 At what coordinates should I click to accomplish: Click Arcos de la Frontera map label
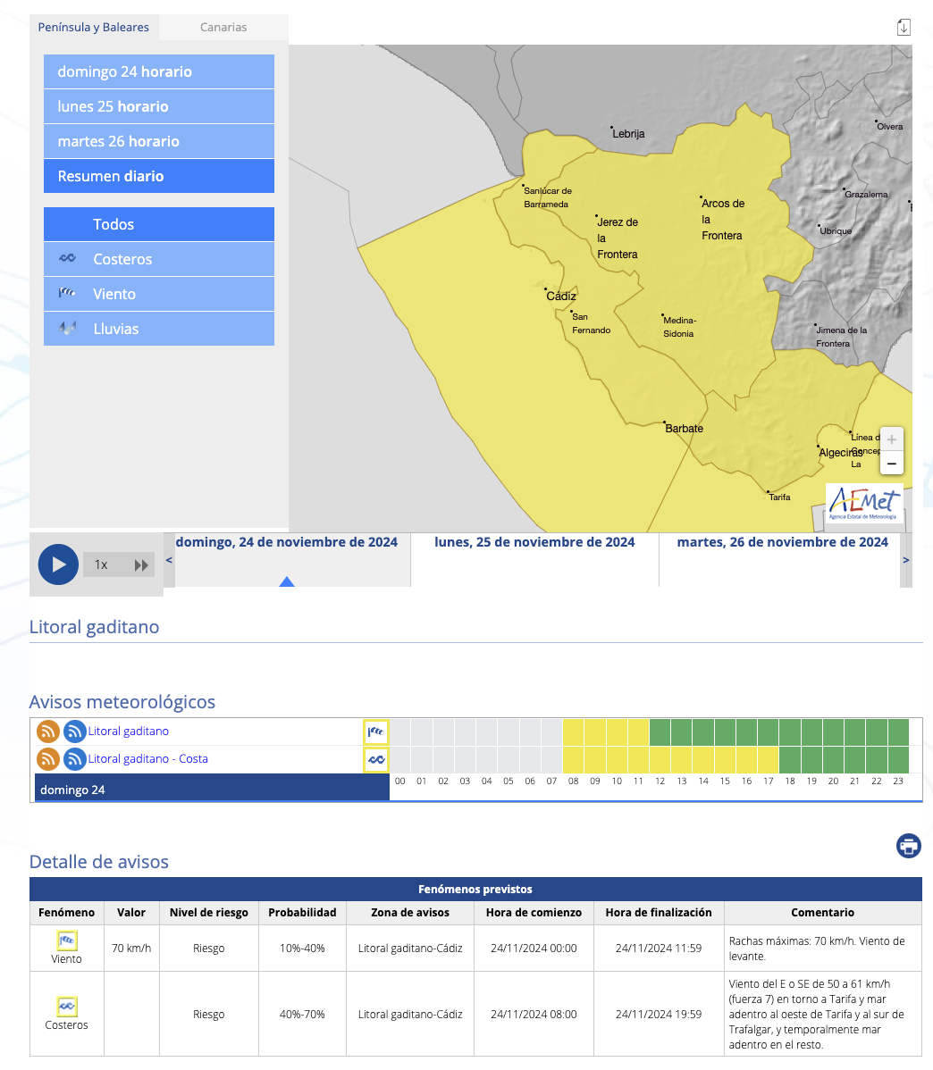(x=723, y=220)
